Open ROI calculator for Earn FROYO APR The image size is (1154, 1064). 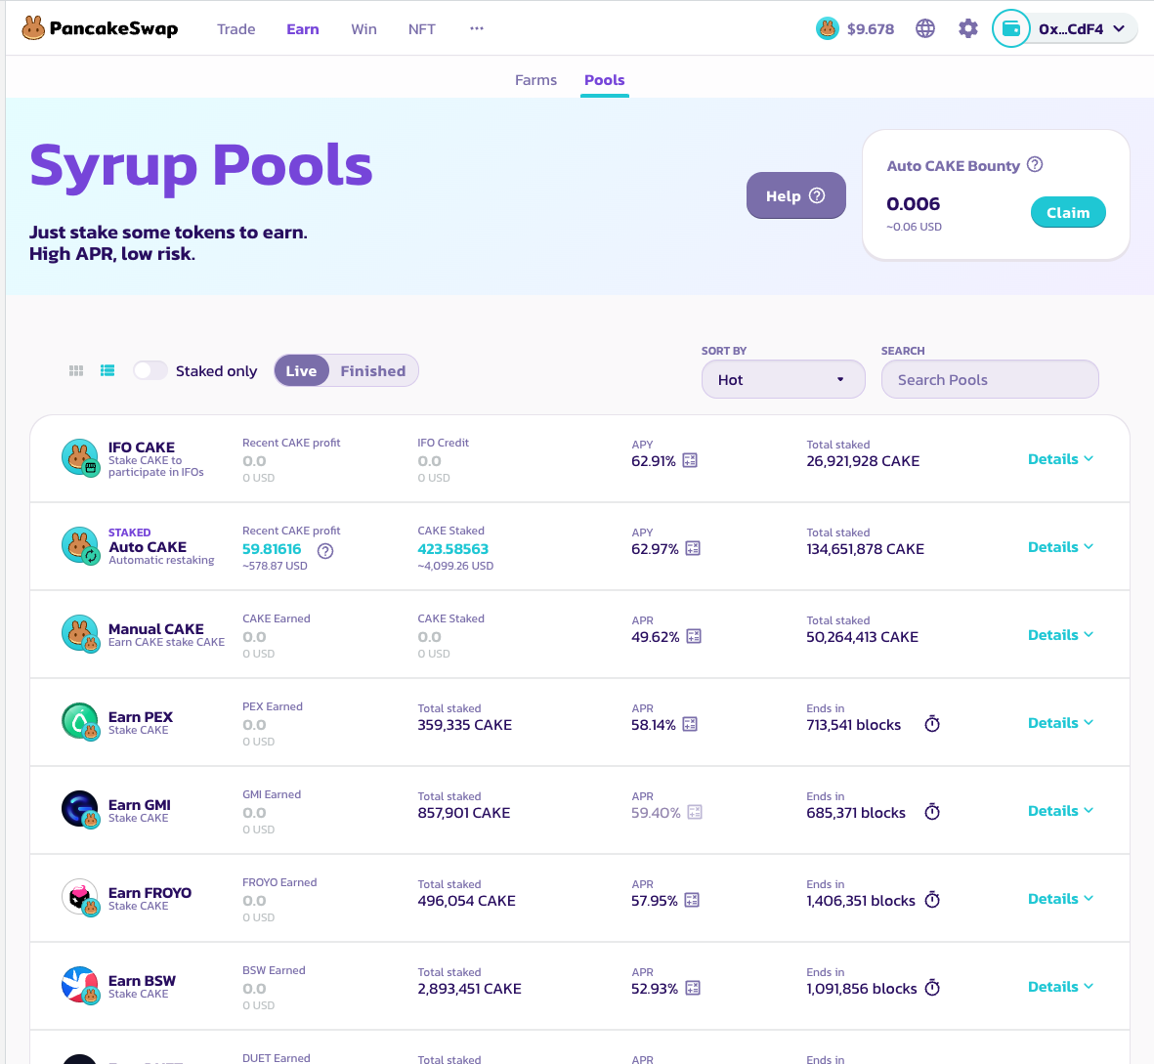pos(692,901)
